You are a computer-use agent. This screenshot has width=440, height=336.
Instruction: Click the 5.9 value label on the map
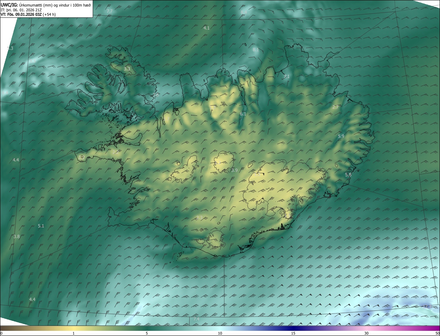(x=341, y=136)
